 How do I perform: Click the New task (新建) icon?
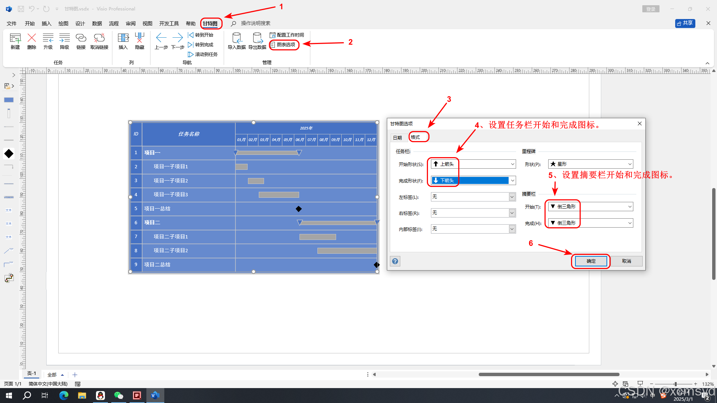pos(15,38)
